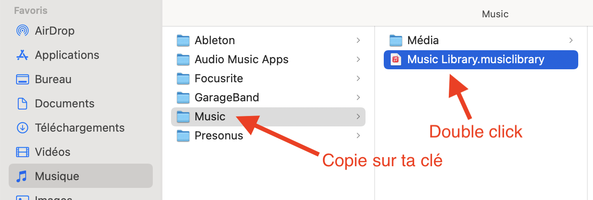Screen dimensions: 593x200
Task: Expand the Audio Music Apps chevron
Action: 358,59
